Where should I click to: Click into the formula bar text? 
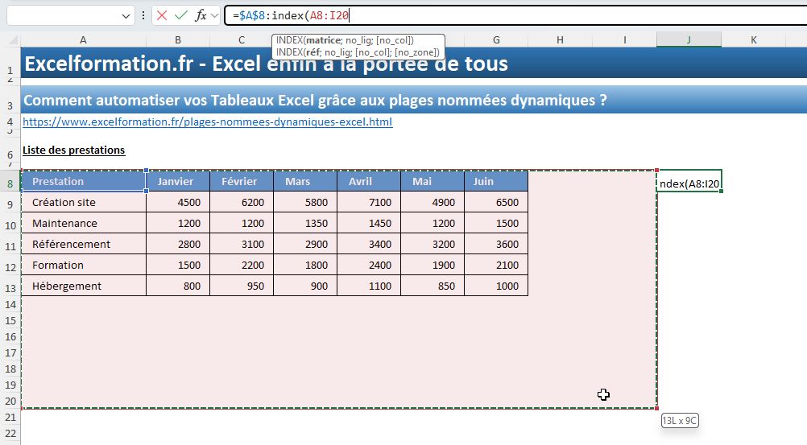click(515, 15)
